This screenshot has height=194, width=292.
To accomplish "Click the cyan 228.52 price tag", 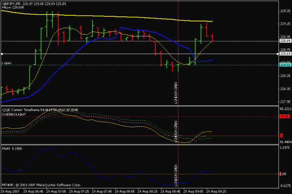I will [x=285, y=65].
